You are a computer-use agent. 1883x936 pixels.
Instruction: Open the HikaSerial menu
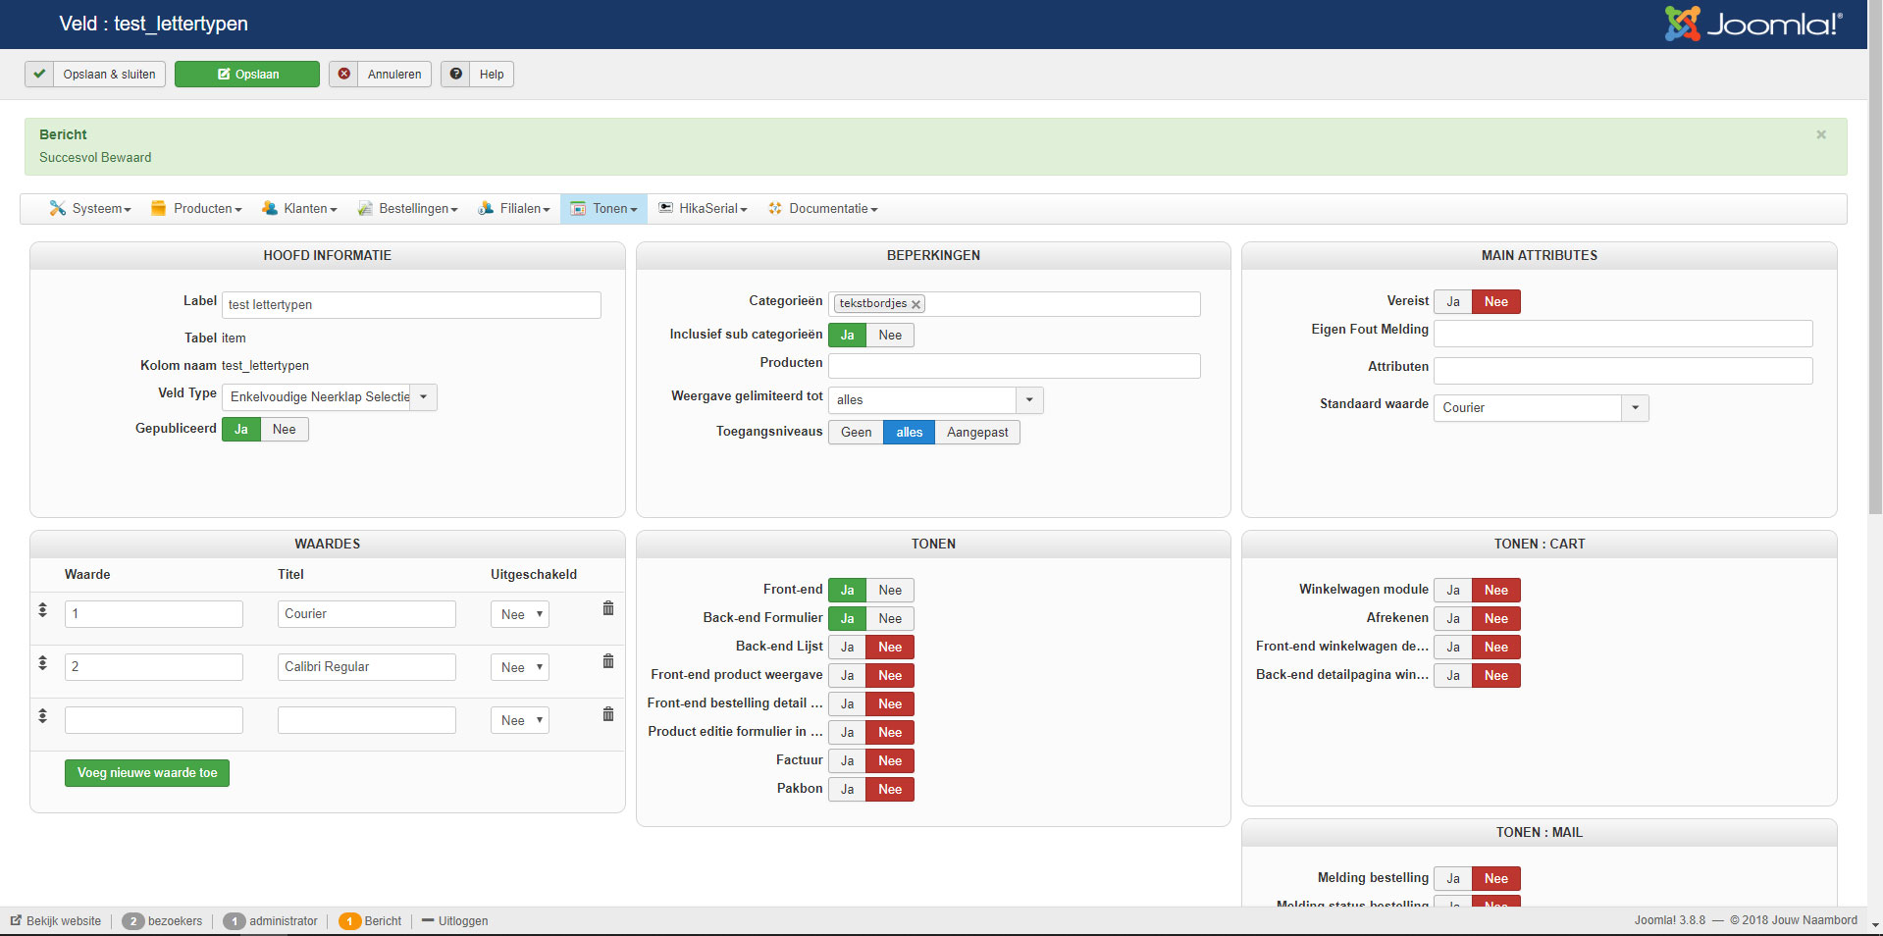(703, 208)
